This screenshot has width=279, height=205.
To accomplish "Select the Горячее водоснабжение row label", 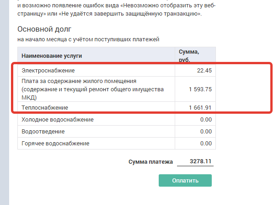I will (x=55, y=144).
